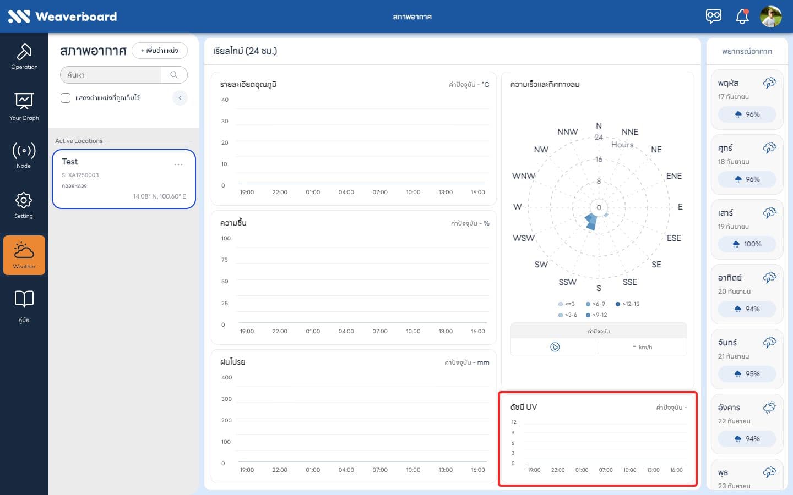Click the Weaverboard logo
This screenshot has width=793, height=495.
click(62, 16)
